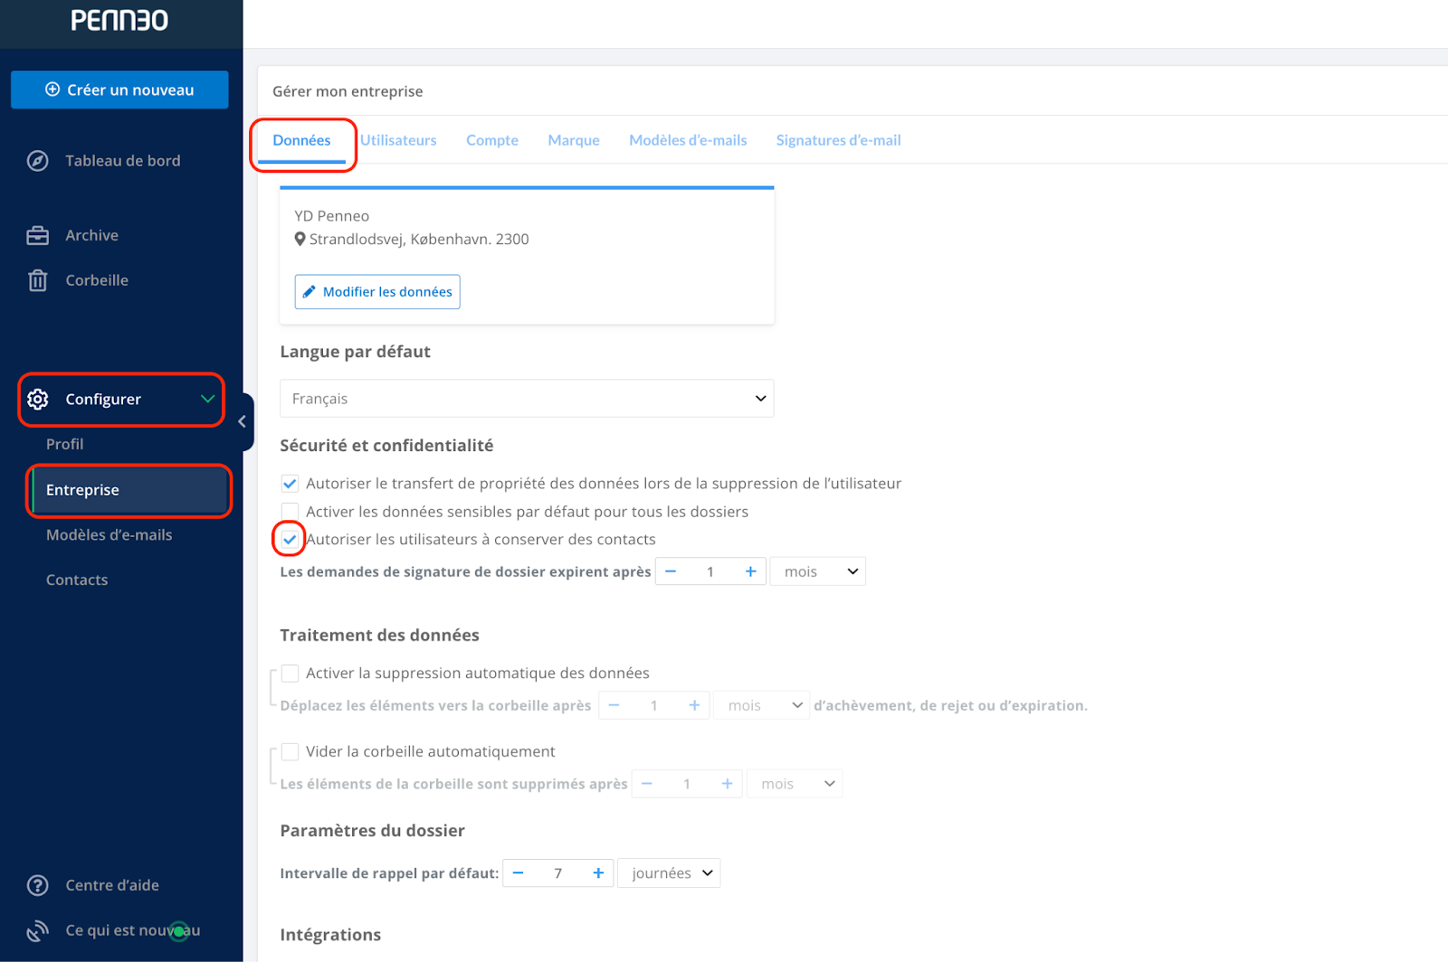Collapse the sidebar with arrow handle
Viewport: 1448px width, 962px height.
pos(242,421)
